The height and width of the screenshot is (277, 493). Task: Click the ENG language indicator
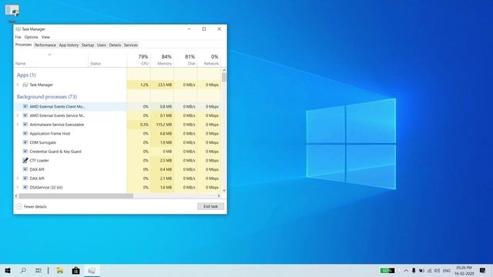click(x=447, y=271)
